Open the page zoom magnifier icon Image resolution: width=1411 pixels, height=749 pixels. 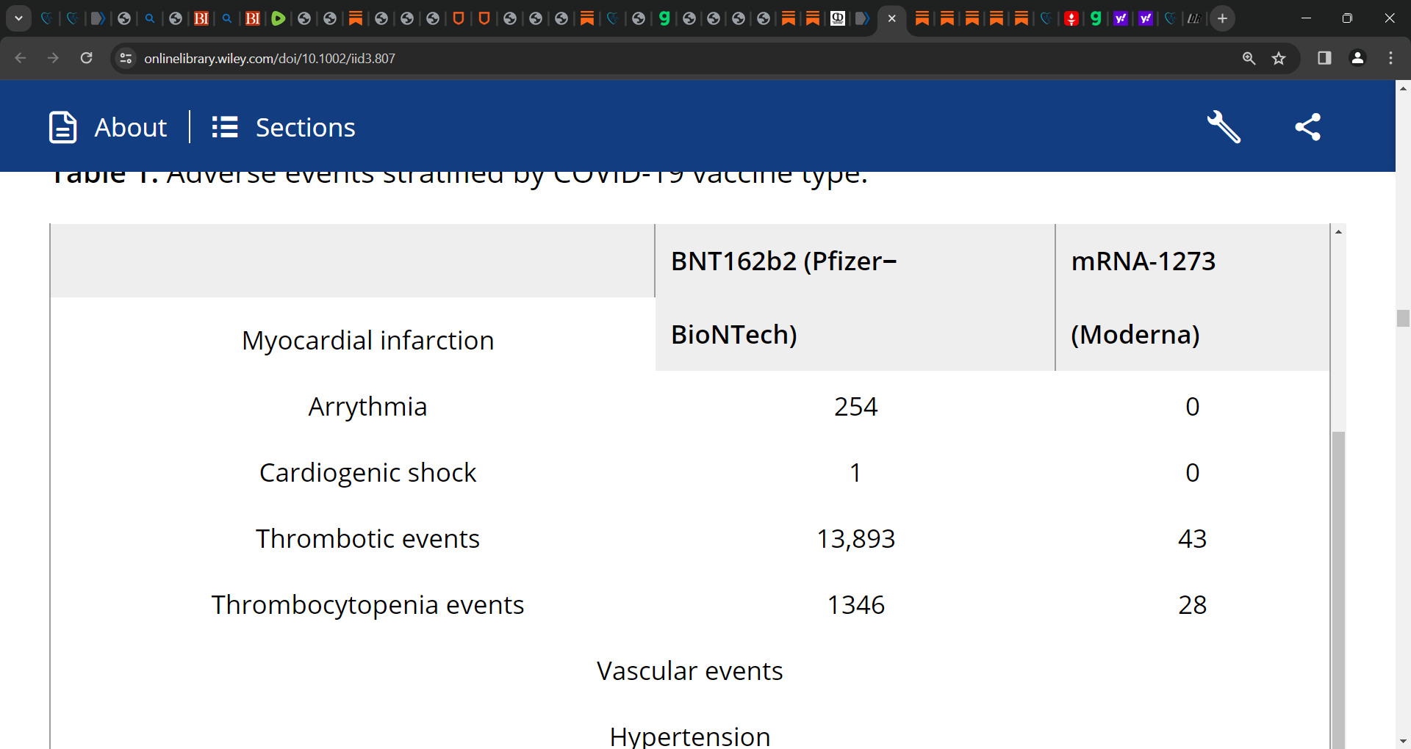point(1249,58)
